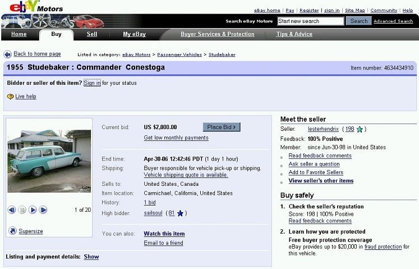Go to the first photo in the slideshow
This screenshot has width=419, height=269.
pos(11,210)
